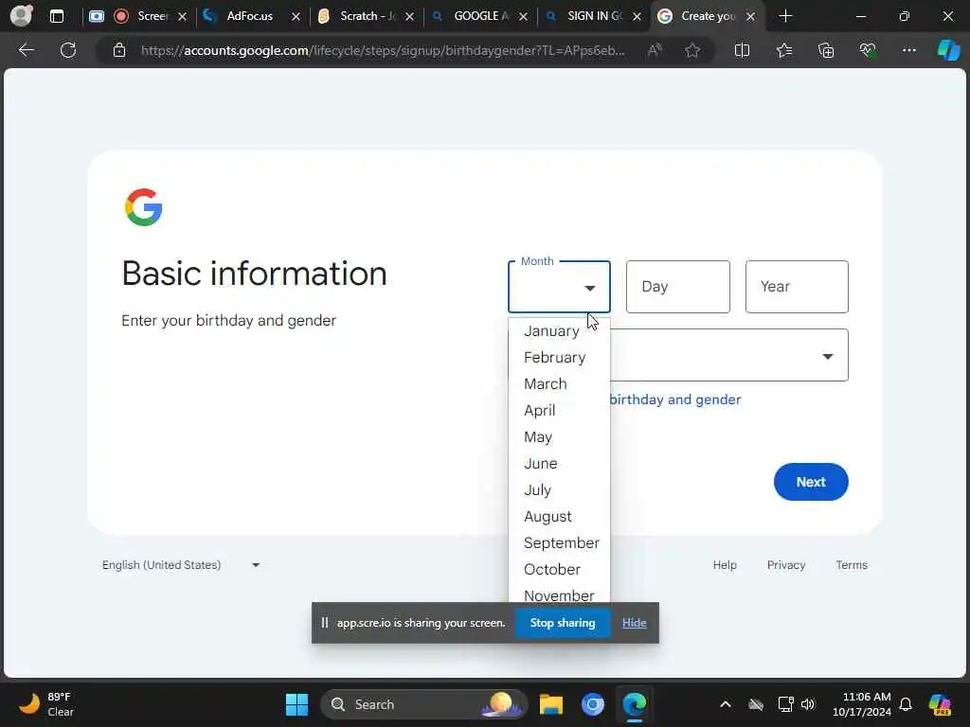Open a new browser tab
Screen dimensions: 970x727
click(x=785, y=16)
